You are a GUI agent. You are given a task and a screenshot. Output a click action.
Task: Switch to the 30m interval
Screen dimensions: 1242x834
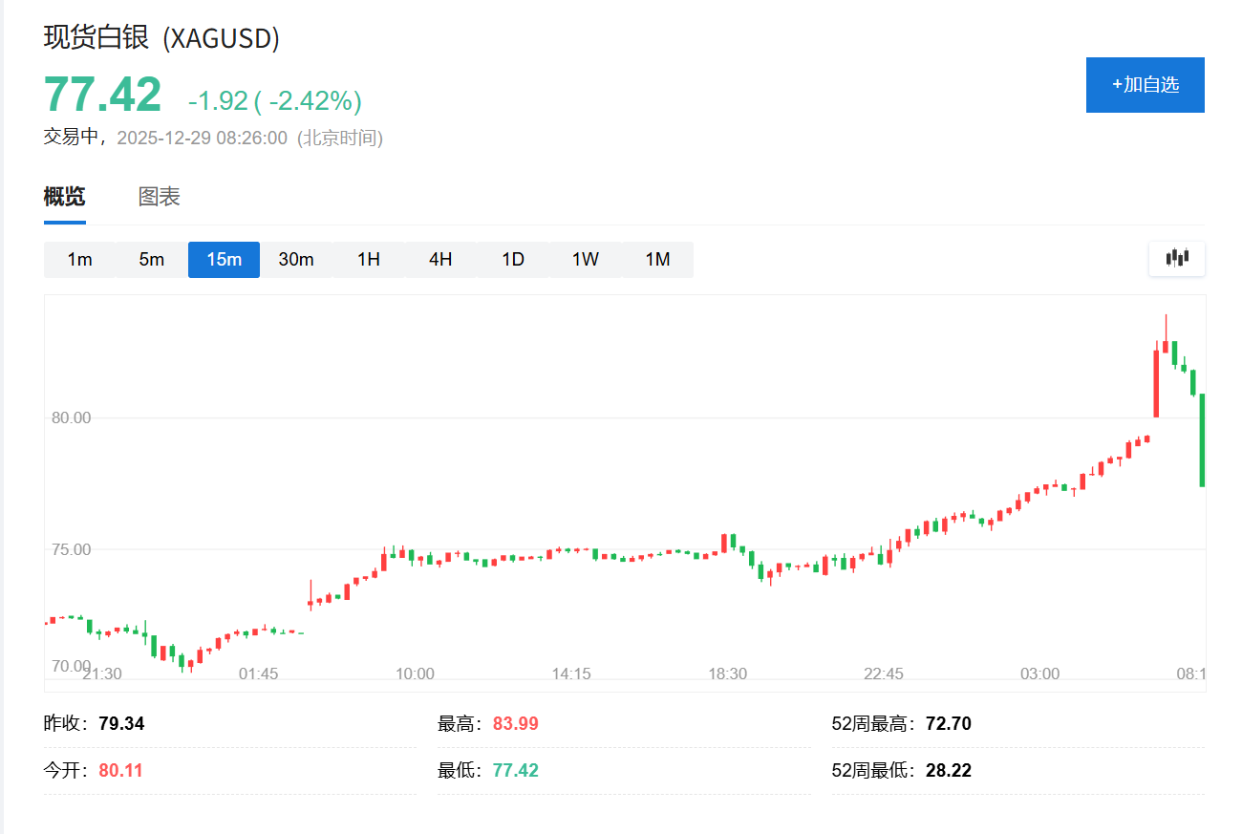coord(296,259)
